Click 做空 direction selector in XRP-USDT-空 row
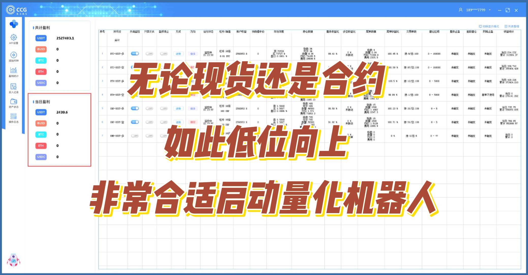This screenshot has width=528, height=275. click(193, 122)
